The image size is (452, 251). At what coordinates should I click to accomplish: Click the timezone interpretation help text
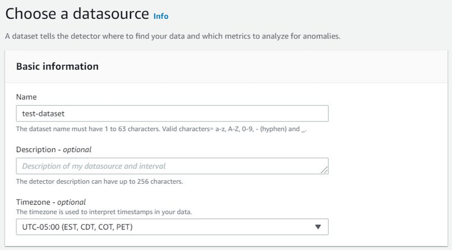(104, 212)
